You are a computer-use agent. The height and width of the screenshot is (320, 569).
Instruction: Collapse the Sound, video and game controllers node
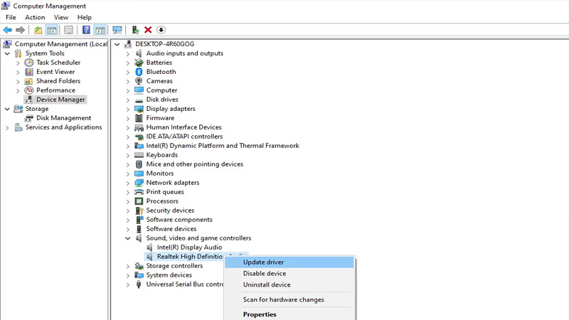(128, 238)
